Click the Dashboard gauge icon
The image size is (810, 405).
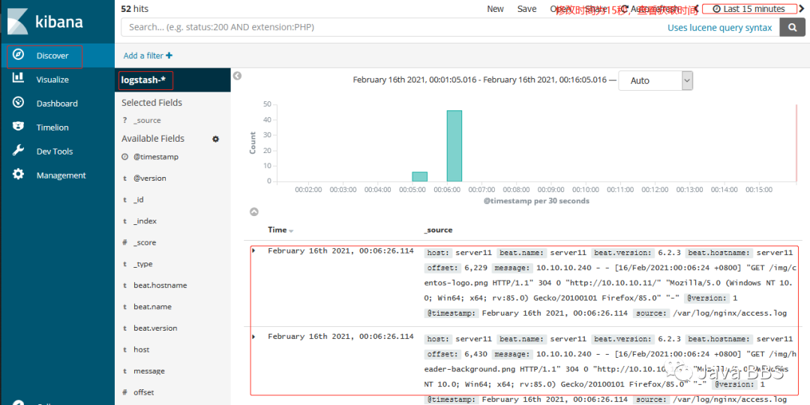[18, 102]
